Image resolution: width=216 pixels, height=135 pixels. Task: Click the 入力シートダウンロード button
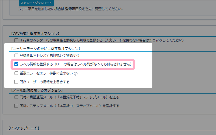coord(36,3)
